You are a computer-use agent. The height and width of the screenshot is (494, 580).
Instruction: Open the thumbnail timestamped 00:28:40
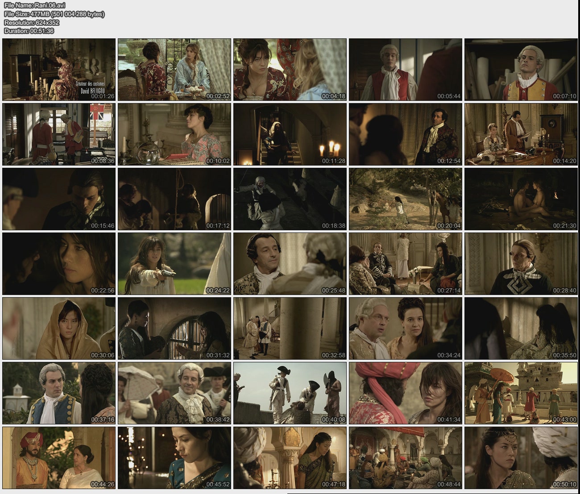click(x=521, y=264)
